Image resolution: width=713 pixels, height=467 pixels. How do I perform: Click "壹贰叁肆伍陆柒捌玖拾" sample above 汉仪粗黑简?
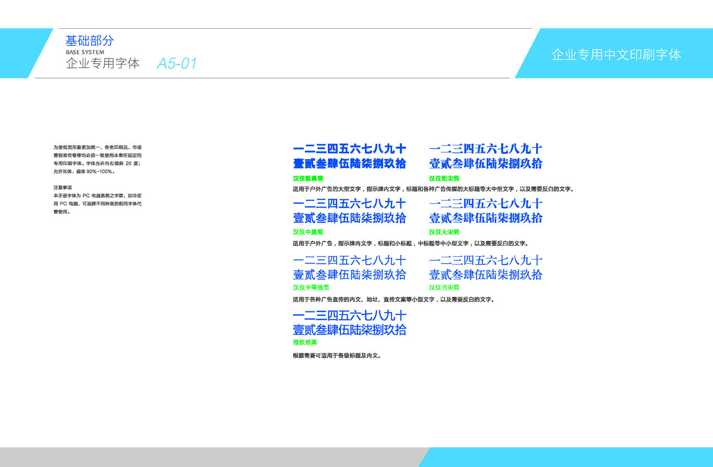coord(350,164)
